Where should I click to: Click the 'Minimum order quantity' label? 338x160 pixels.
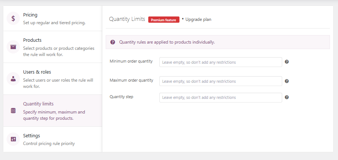click(x=131, y=61)
